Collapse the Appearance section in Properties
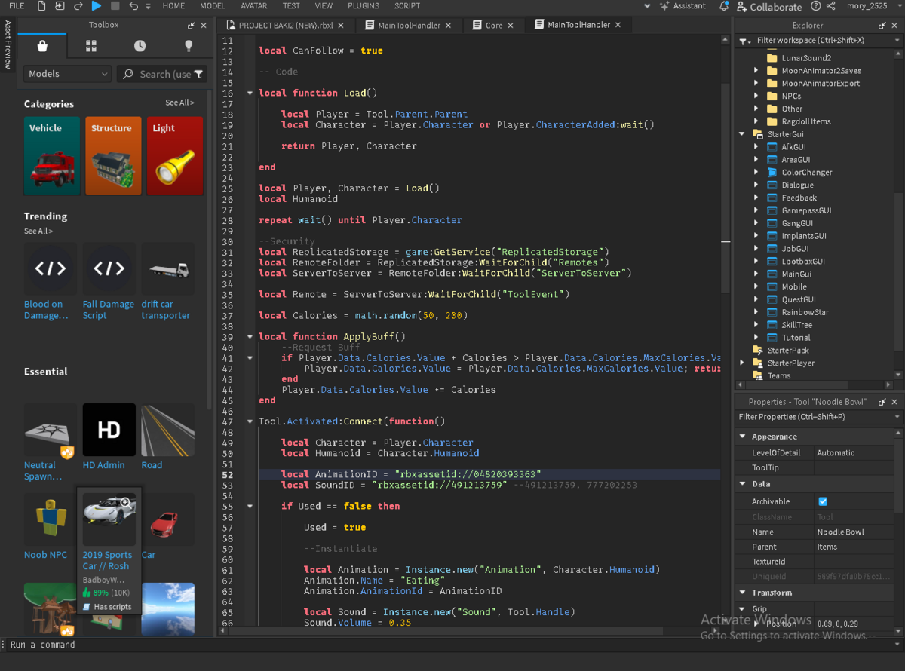The image size is (905, 671). [x=743, y=437]
